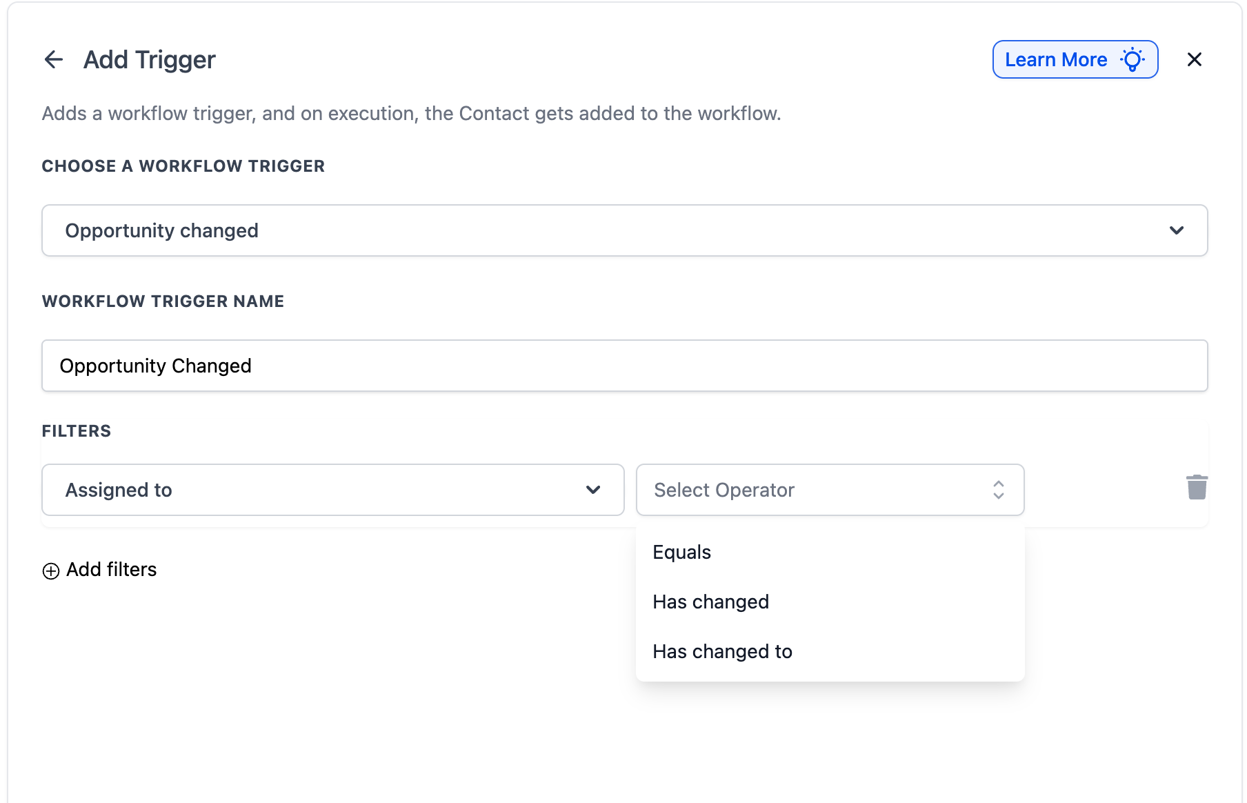Click the plus circle icon beside Add filters
This screenshot has height=803, width=1247.
[x=51, y=571]
